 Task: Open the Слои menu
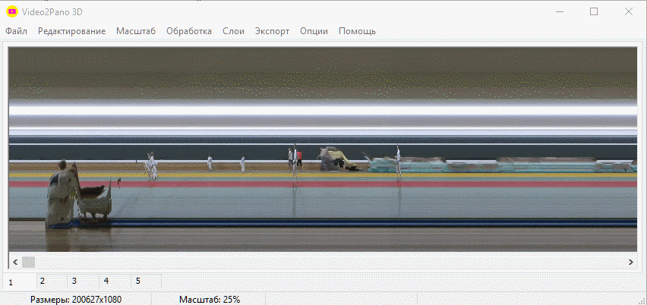(x=234, y=31)
